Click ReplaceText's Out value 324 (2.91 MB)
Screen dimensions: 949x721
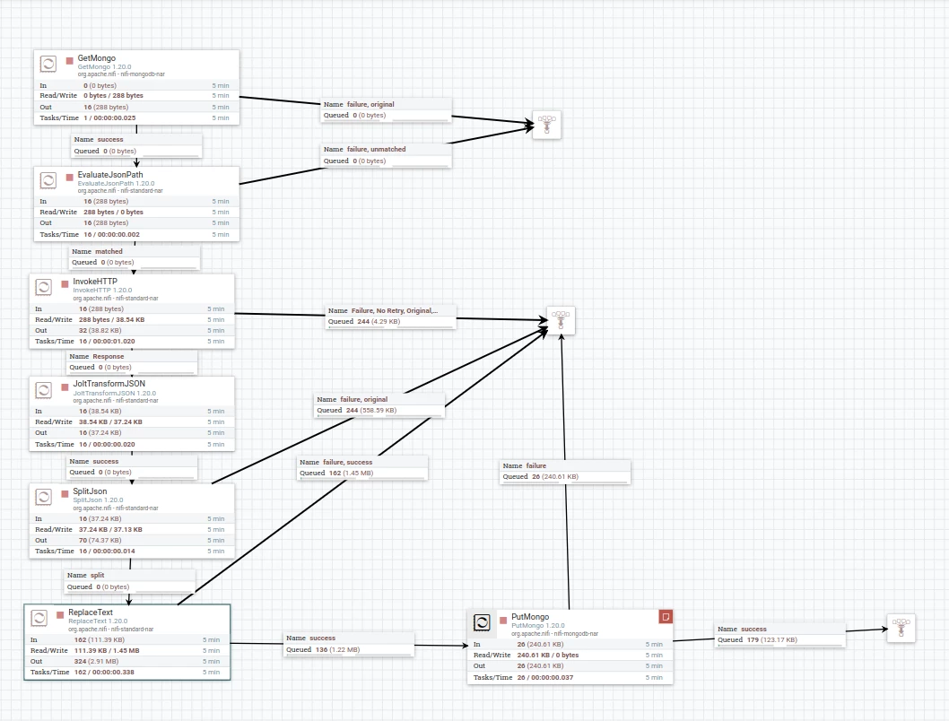tap(96, 662)
